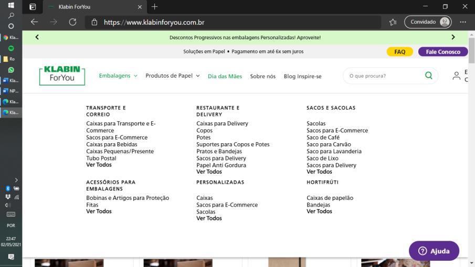The width and height of the screenshot is (475, 267).
Task: Open Bobinas e Artigos para Proteção
Action: click(128, 198)
